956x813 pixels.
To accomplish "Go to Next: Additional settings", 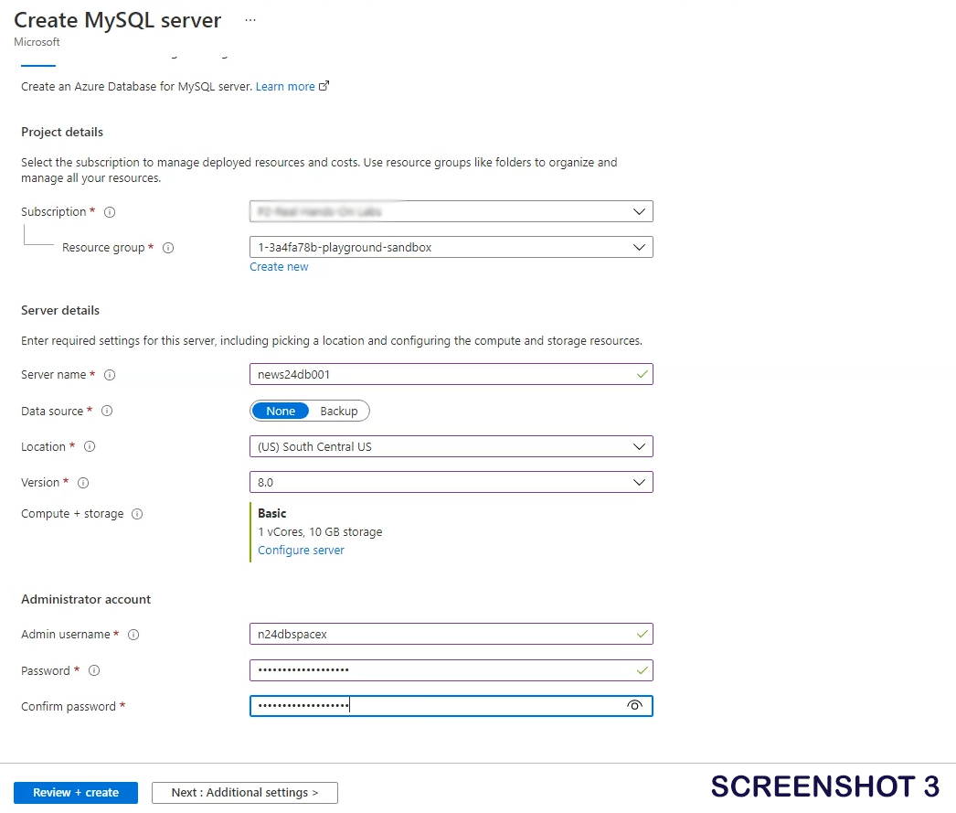I will [245, 793].
